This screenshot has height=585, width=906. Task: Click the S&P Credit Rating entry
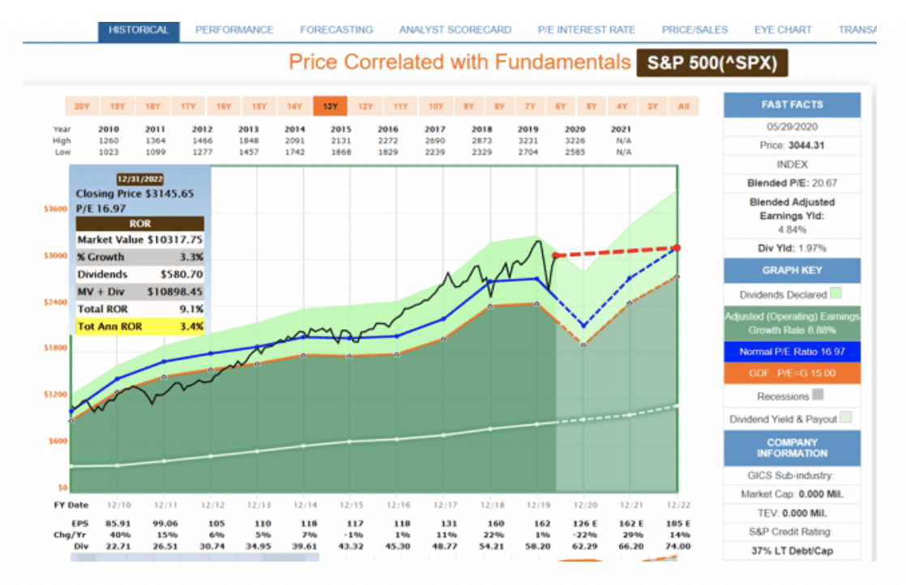793,532
